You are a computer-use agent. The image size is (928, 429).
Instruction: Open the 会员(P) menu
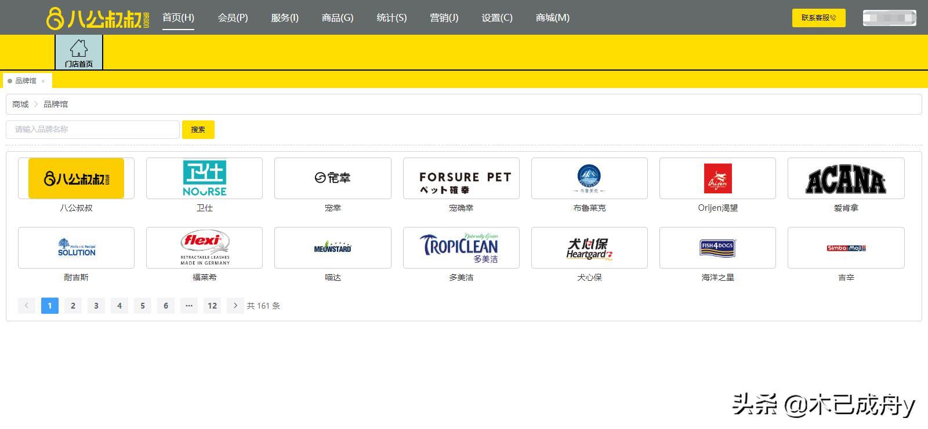233,18
